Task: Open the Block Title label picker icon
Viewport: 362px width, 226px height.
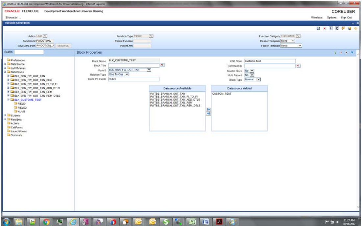Action: [162, 65]
